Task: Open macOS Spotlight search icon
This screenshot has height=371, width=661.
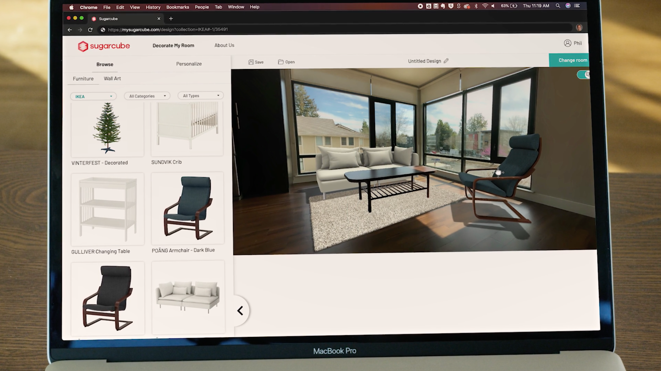Action: coord(558,6)
